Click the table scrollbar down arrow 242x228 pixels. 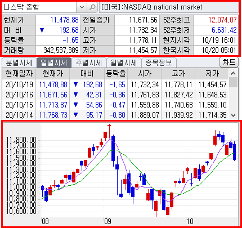coord(233,115)
